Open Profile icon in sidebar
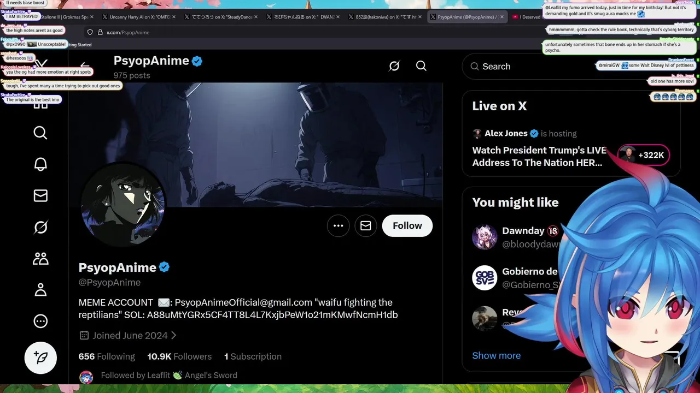Screen dimensions: 700x393 [x=40, y=290]
